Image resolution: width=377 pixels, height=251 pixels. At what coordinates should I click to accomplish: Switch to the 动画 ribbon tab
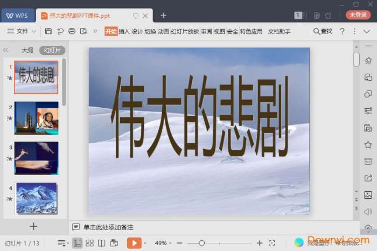(x=163, y=31)
